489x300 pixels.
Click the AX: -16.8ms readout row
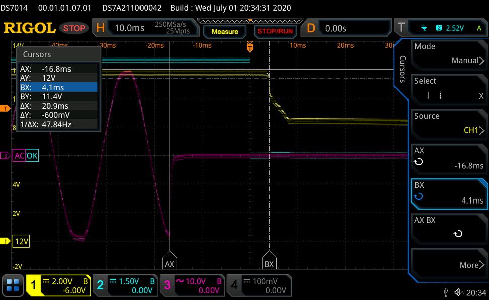point(58,69)
